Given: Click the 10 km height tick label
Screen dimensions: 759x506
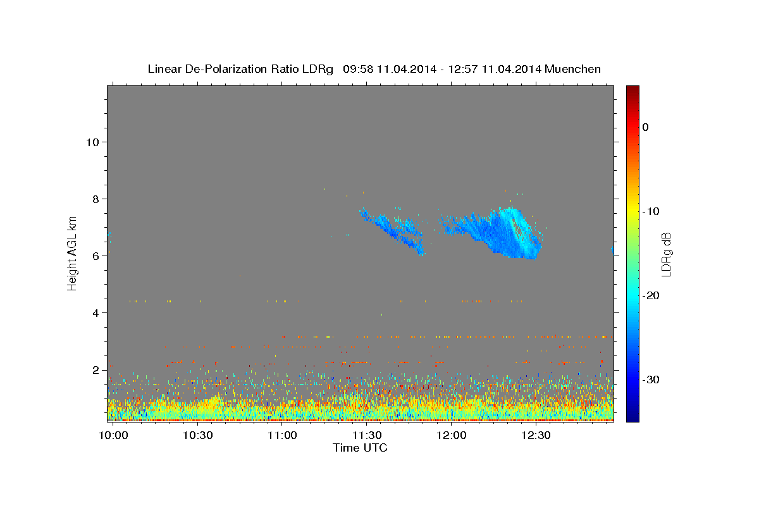Looking at the screenshot, I should (x=93, y=142).
